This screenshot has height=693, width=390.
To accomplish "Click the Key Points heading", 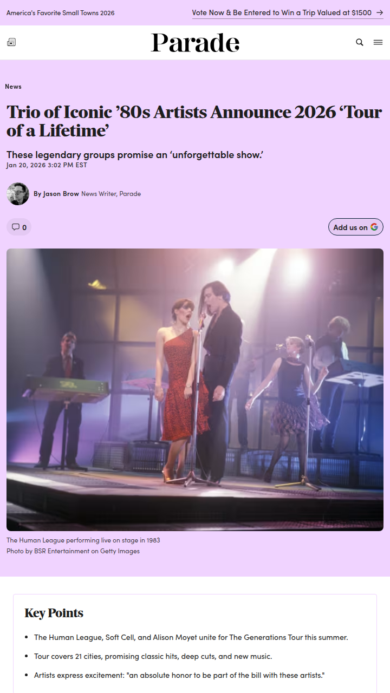I will [54, 613].
